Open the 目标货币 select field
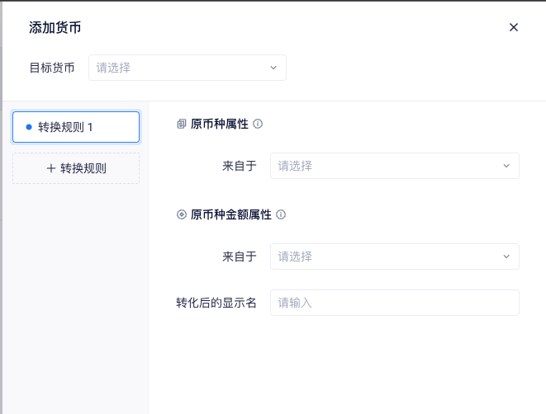The width and height of the screenshot is (546, 414). click(182, 68)
